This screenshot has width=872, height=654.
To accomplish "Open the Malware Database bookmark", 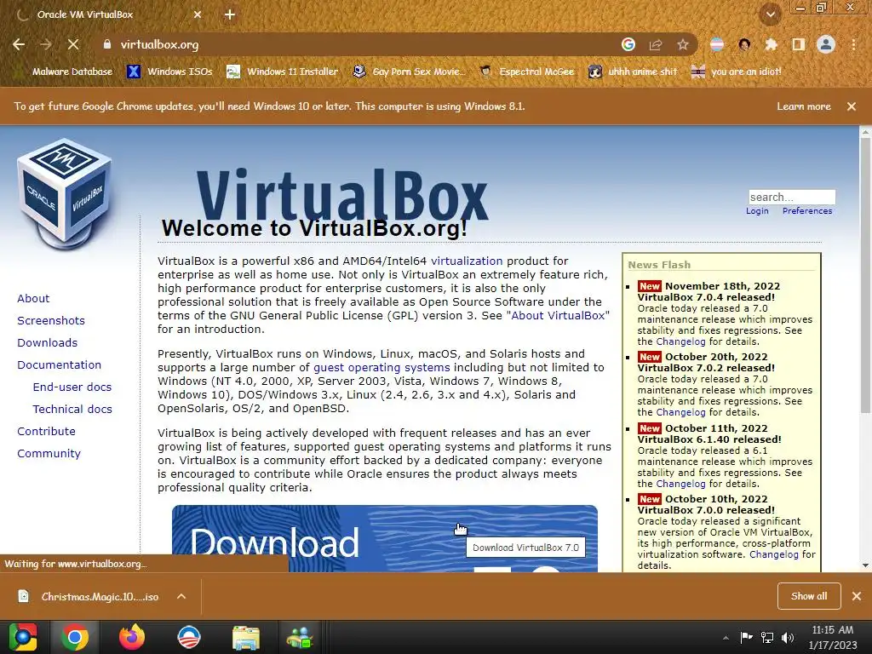I will 65,72.
